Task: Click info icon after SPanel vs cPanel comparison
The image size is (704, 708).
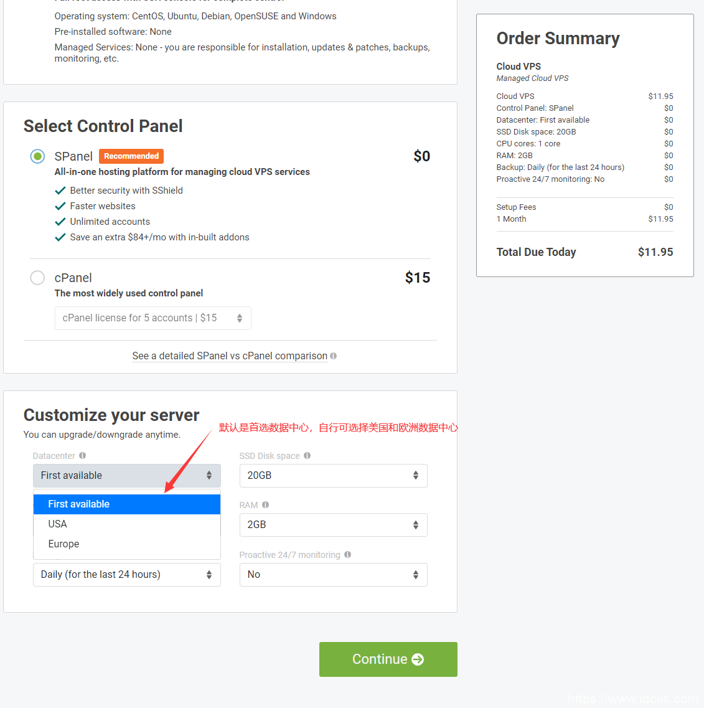Action: coord(334,356)
